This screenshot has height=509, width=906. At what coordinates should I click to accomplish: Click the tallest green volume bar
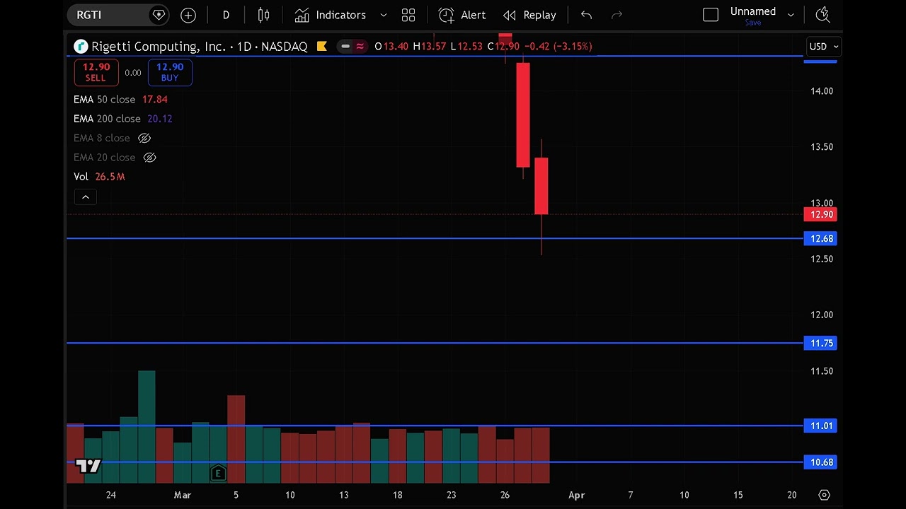[147, 426]
